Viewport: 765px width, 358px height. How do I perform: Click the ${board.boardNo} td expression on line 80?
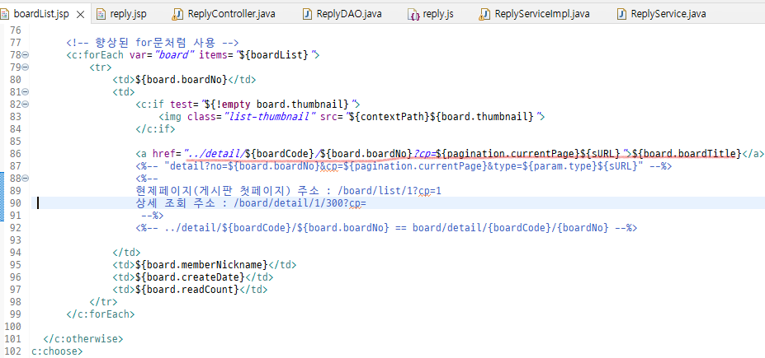(182, 79)
